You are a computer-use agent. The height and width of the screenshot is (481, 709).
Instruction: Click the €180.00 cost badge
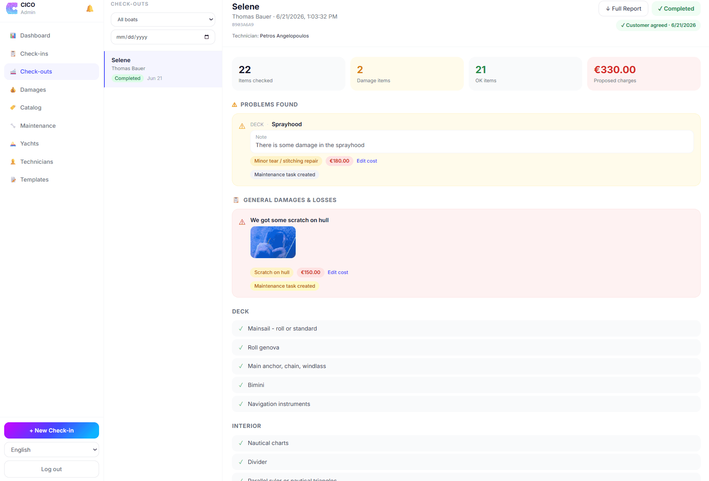click(339, 161)
